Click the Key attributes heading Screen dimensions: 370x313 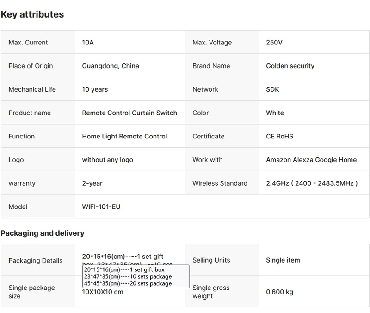pos(32,14)
